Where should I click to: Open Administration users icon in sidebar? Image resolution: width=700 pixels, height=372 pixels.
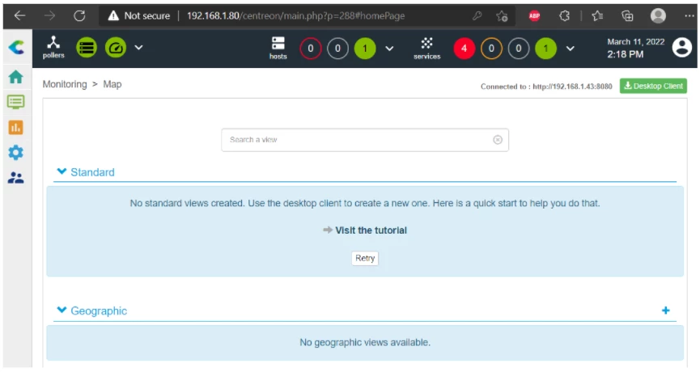pos(15,178)
